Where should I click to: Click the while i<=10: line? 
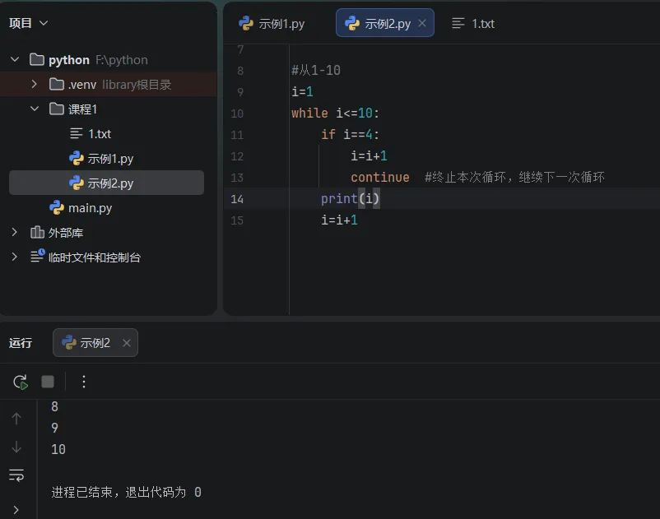point(336,114)
